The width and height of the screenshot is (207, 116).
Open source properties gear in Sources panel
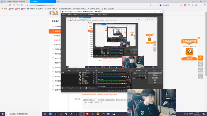86,88
